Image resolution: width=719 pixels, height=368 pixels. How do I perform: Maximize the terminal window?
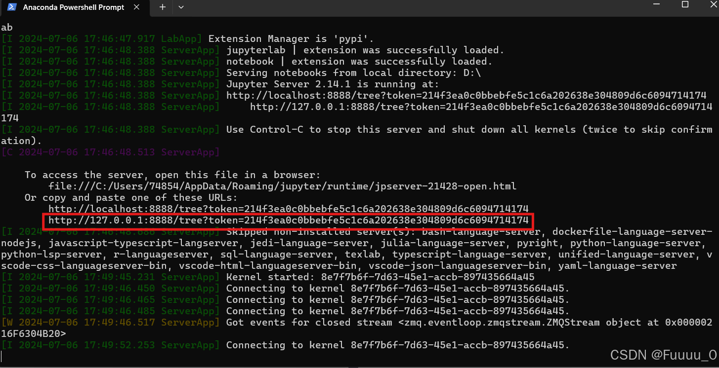[x=685, y=4]
